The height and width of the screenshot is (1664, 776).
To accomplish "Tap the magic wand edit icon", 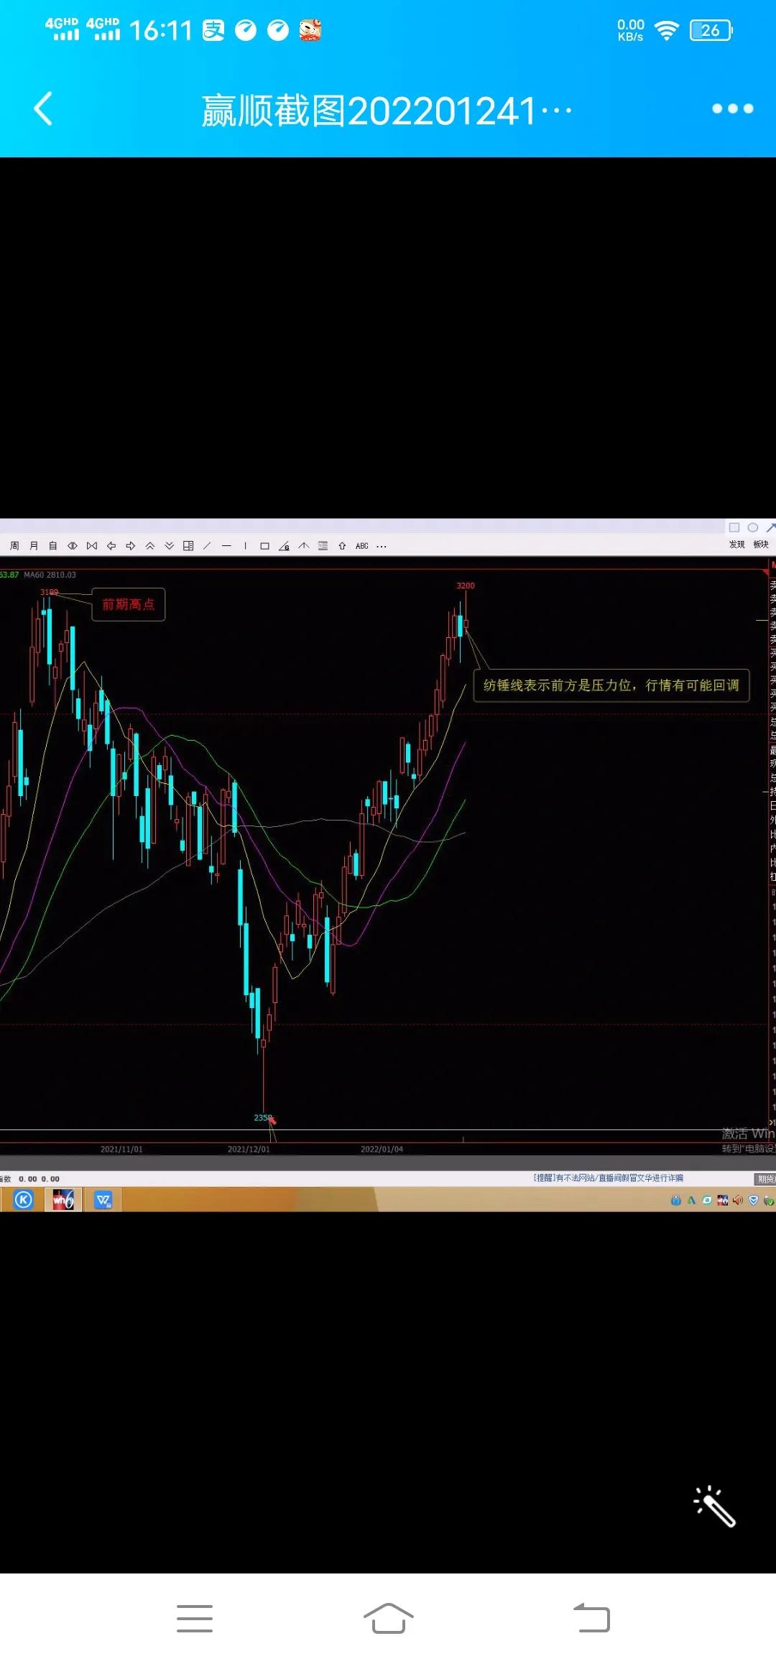I will click(714, 1506).
